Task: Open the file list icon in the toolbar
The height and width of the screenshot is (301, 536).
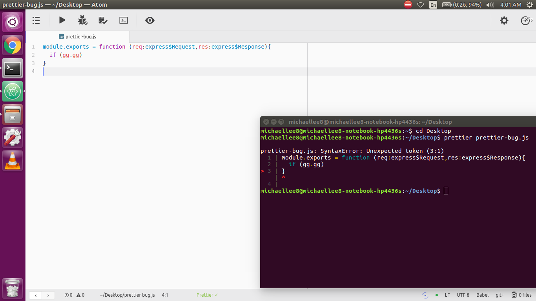Action: pyautogui.click(x=36, y=20)
